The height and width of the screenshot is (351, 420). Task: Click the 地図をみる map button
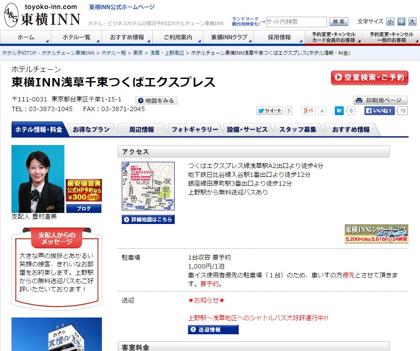point(156,101)
